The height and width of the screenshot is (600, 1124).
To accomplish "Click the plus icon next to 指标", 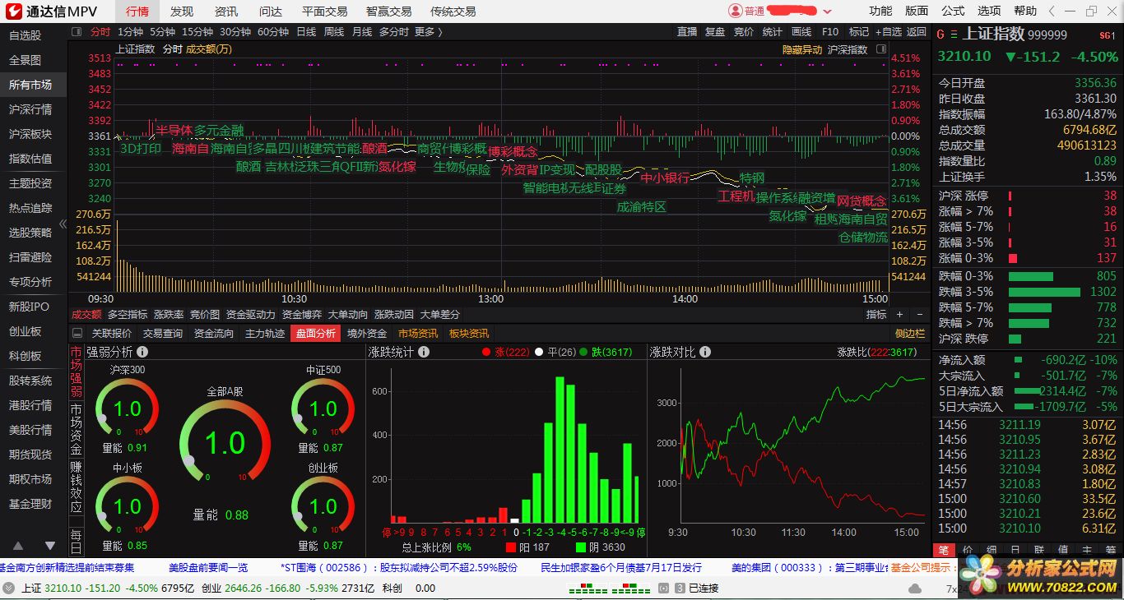I will coord(899,314).
